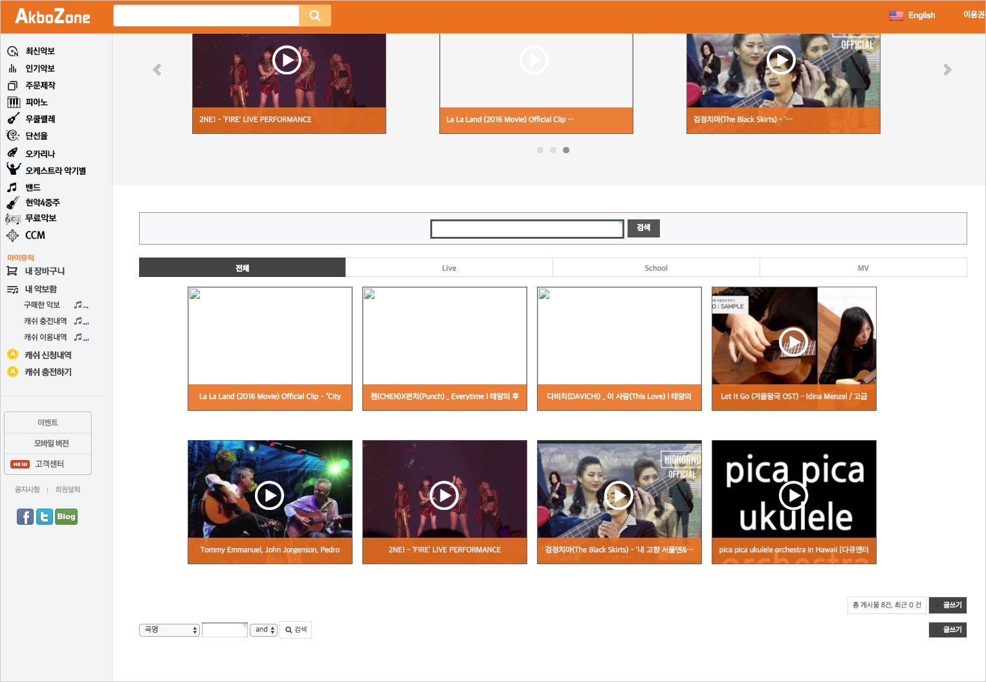Viewport: 986px width, 682px height.
Task: Click the lower 글쓰기 button
Action: click(948, 630)
